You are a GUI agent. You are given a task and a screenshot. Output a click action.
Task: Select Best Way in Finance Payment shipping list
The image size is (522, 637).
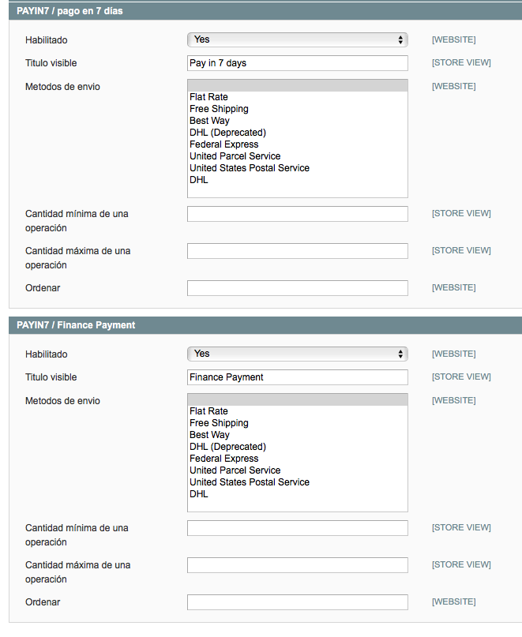[209, 435]
